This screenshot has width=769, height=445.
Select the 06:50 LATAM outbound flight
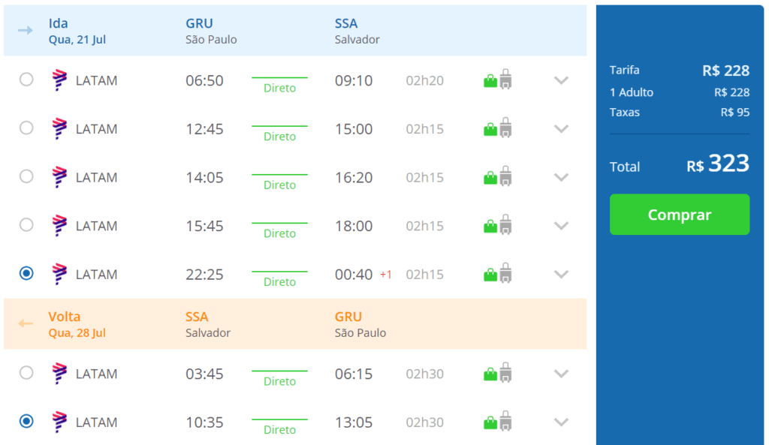[x=26, y=80]
